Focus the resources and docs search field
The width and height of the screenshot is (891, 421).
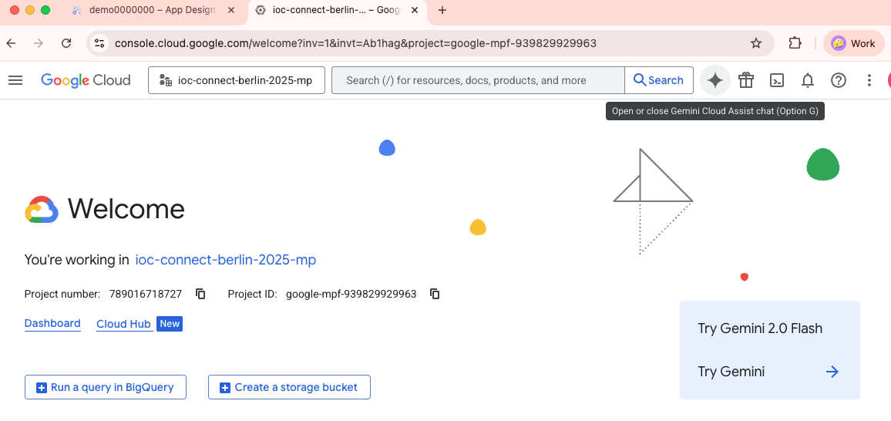tap(478, 80)
